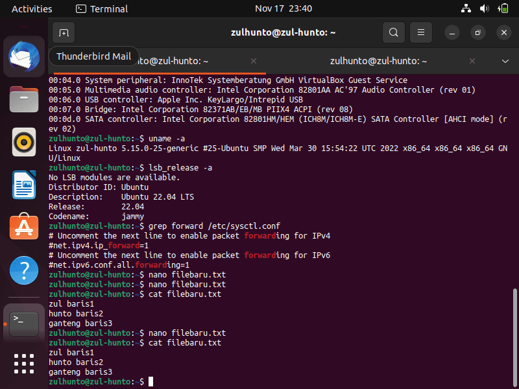Expand the tab list dropdown arrow
This screenshot has width=519, height=389.
[505, 61]
